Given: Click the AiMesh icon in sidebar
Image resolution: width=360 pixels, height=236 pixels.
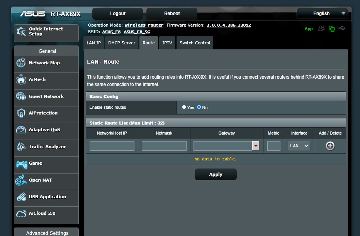Looking at the screenshot, I should pyautogui.click(x=21, y=79).
